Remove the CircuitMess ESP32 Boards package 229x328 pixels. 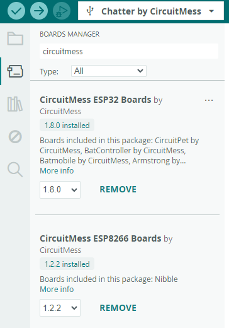pyautogui.click(x=118, y=189)
